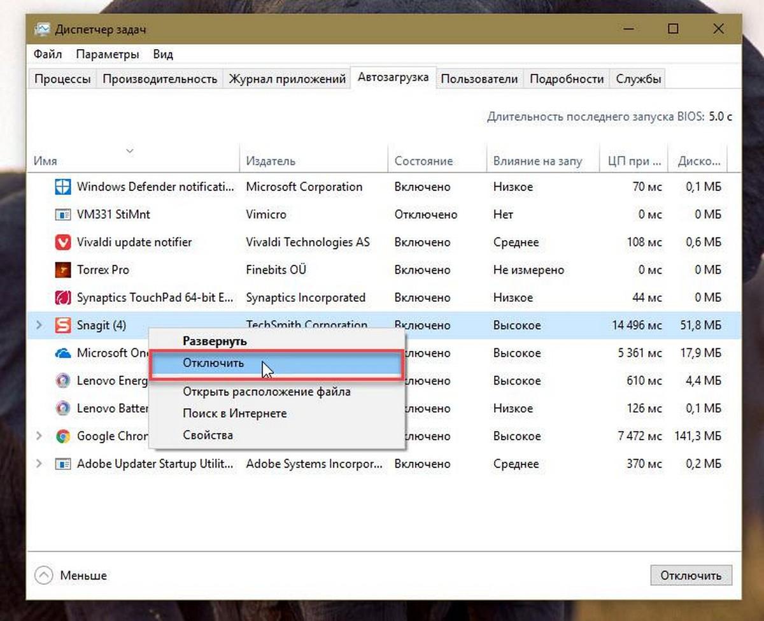Click the Synaptics Incorporated publisher cell
Viewport: 764px width, 621px height.
306,297
